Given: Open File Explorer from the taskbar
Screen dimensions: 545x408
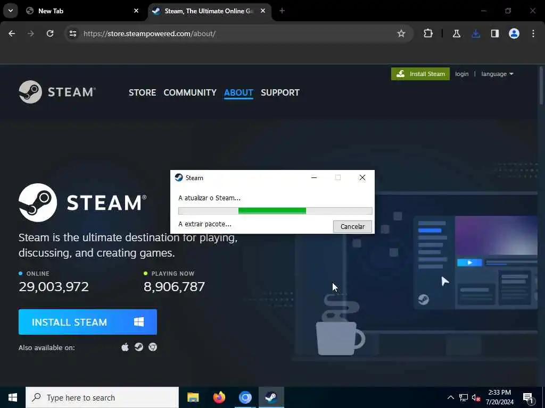Looking at the screenshot, I should (x=193, y=397).
